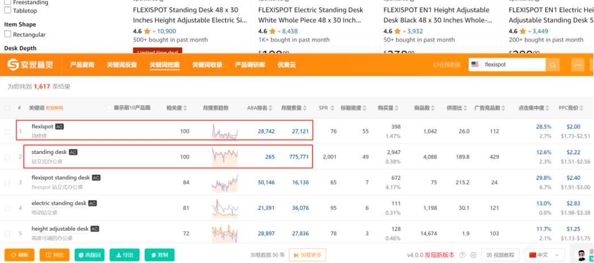Open 在线咨询 online chat

pyautogui.click(x=446, y=65)
